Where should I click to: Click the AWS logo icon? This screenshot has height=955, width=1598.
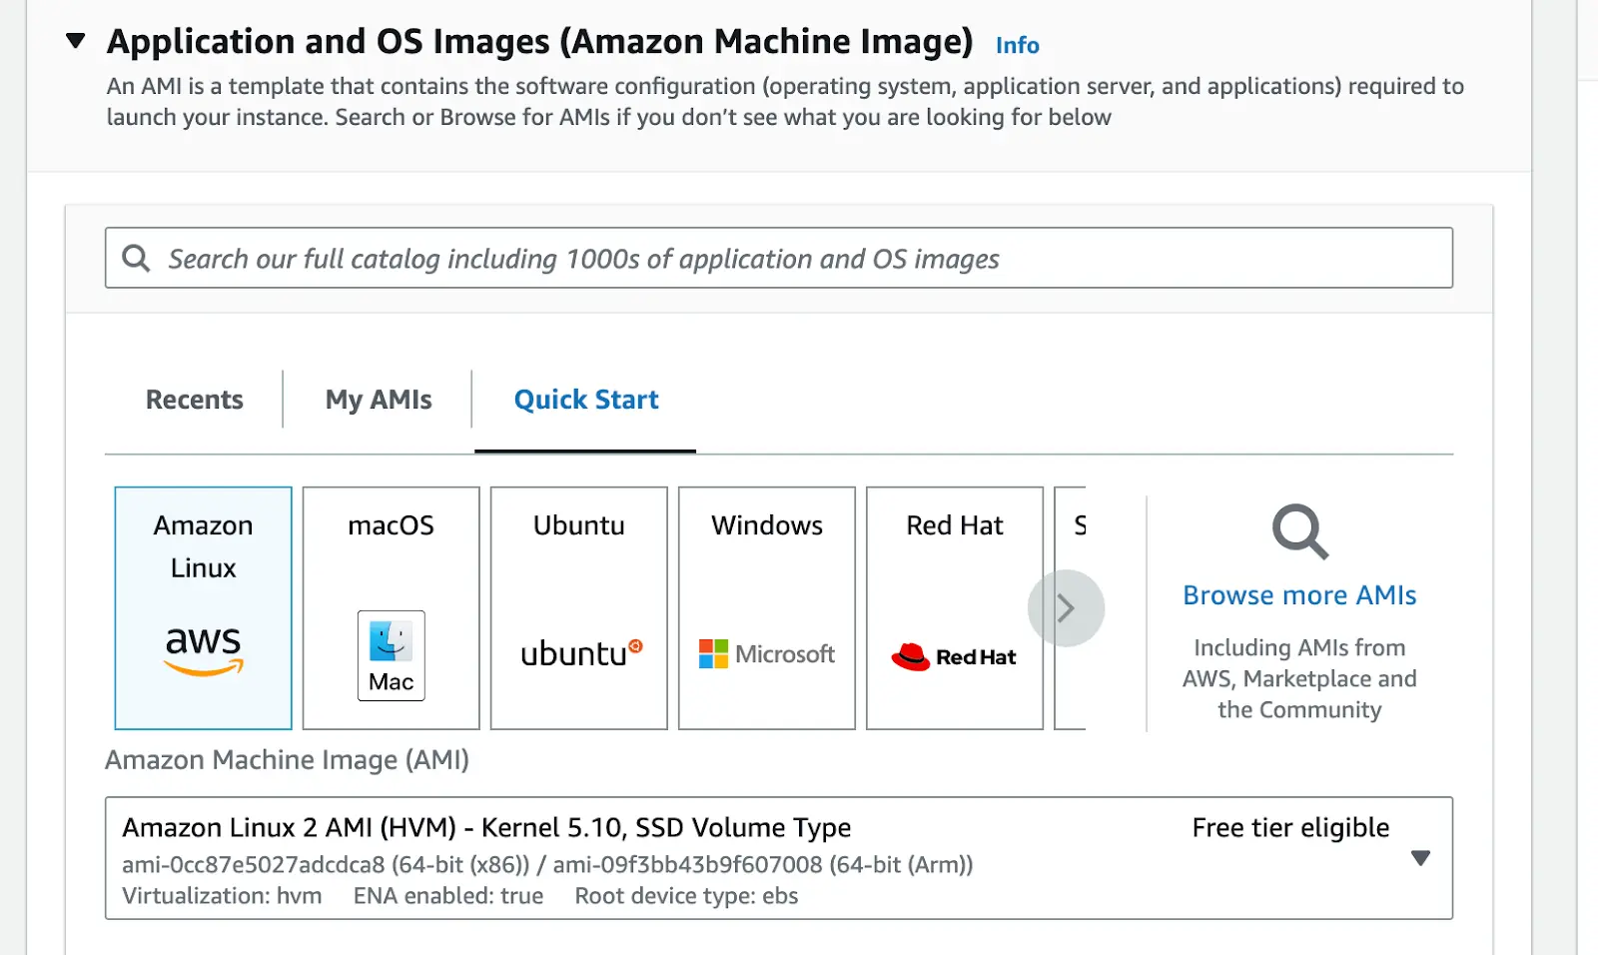coord(204,650)
